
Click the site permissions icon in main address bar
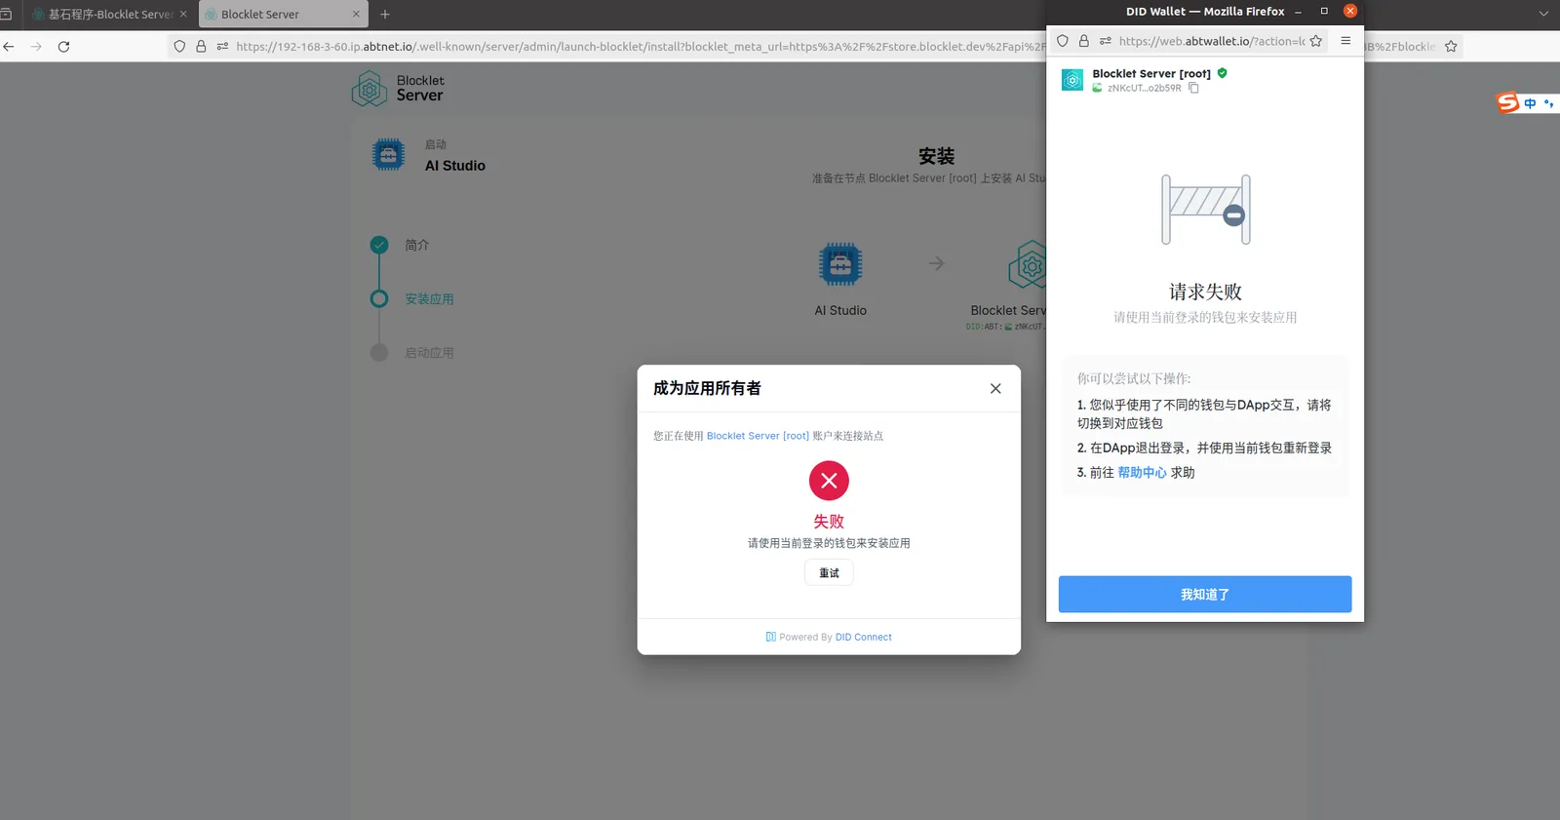(x=222, y=46)
